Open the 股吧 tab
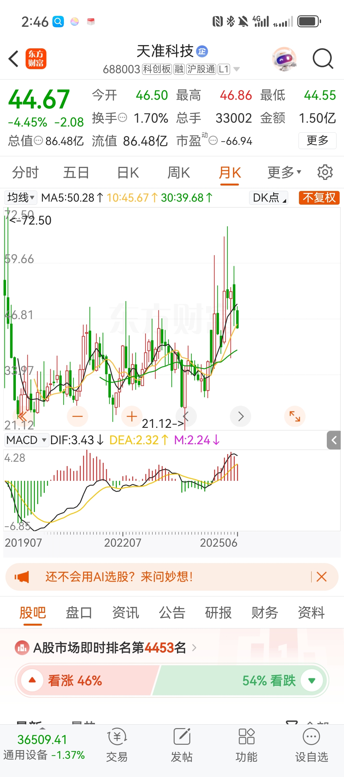344x777 pixels. tap(32, 613)
